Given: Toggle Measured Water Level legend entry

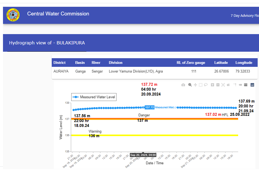Looking at the screenshot, I should (x=93, y=97).
